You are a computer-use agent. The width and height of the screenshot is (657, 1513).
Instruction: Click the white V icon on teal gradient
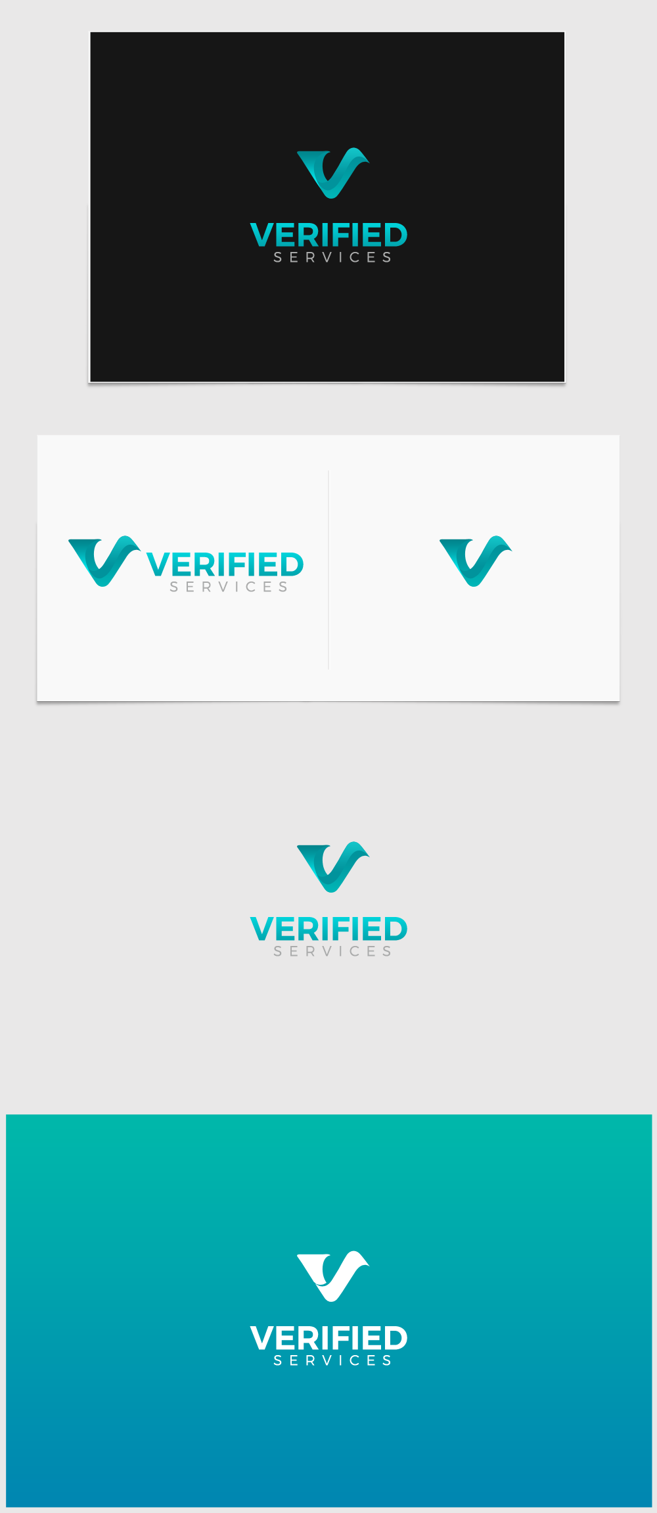332,1276
